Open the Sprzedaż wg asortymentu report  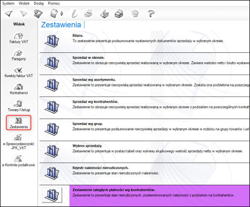94,80
